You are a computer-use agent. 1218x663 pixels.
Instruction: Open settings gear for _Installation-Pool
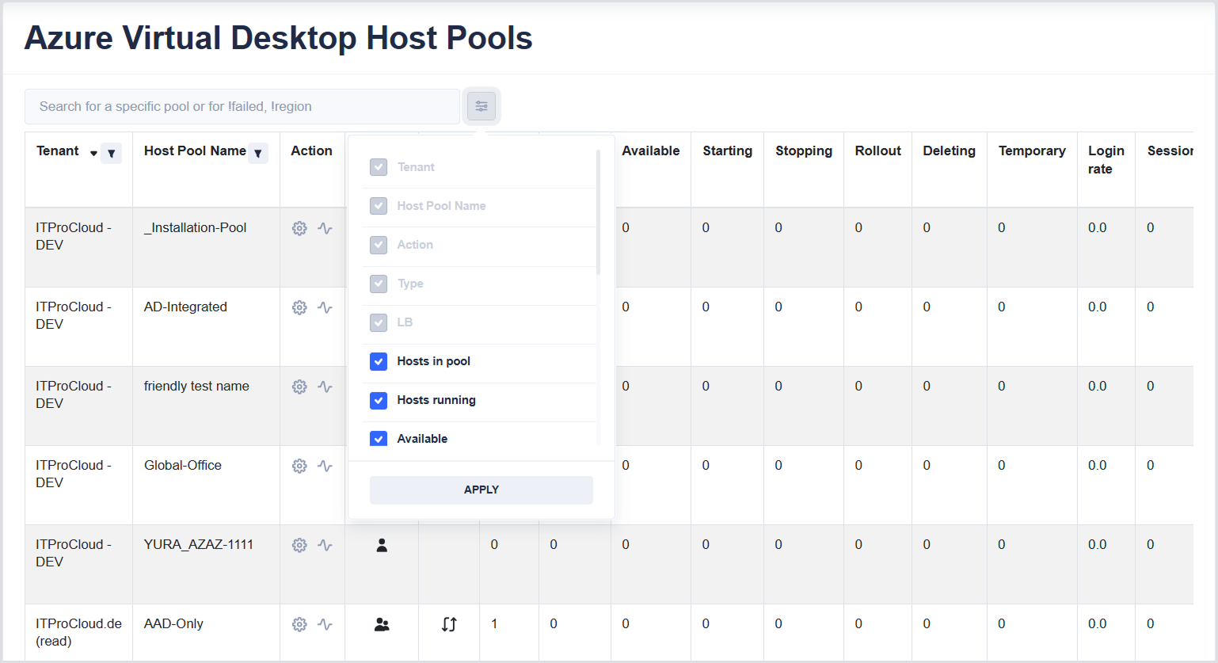(x=299, y=228)
